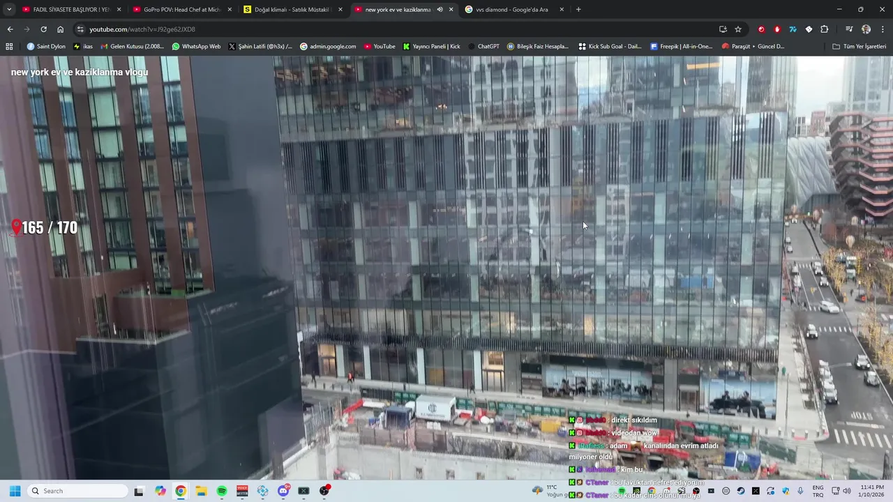
Task: Open the 'ChatGPT' bookmark
Action: pyautogui.click(x=483, y=47)
